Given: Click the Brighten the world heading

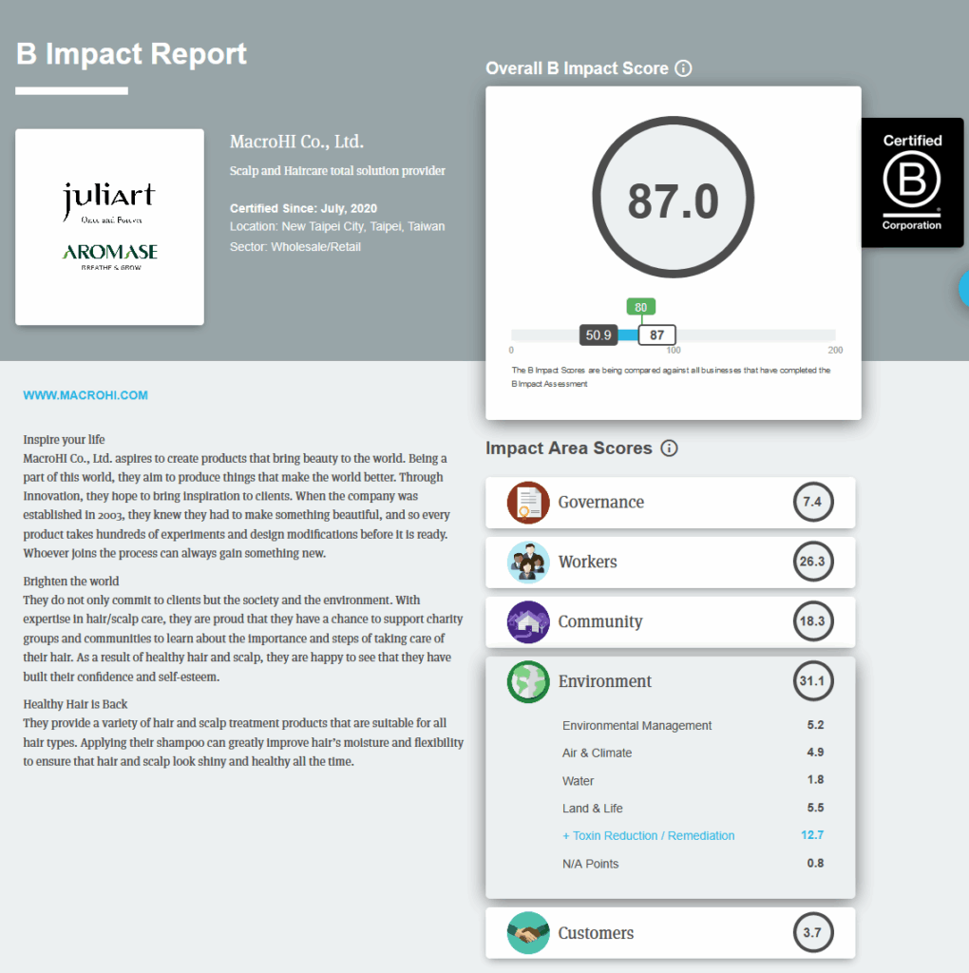Looking at the screenshot, I should click(x=70, y=582).
